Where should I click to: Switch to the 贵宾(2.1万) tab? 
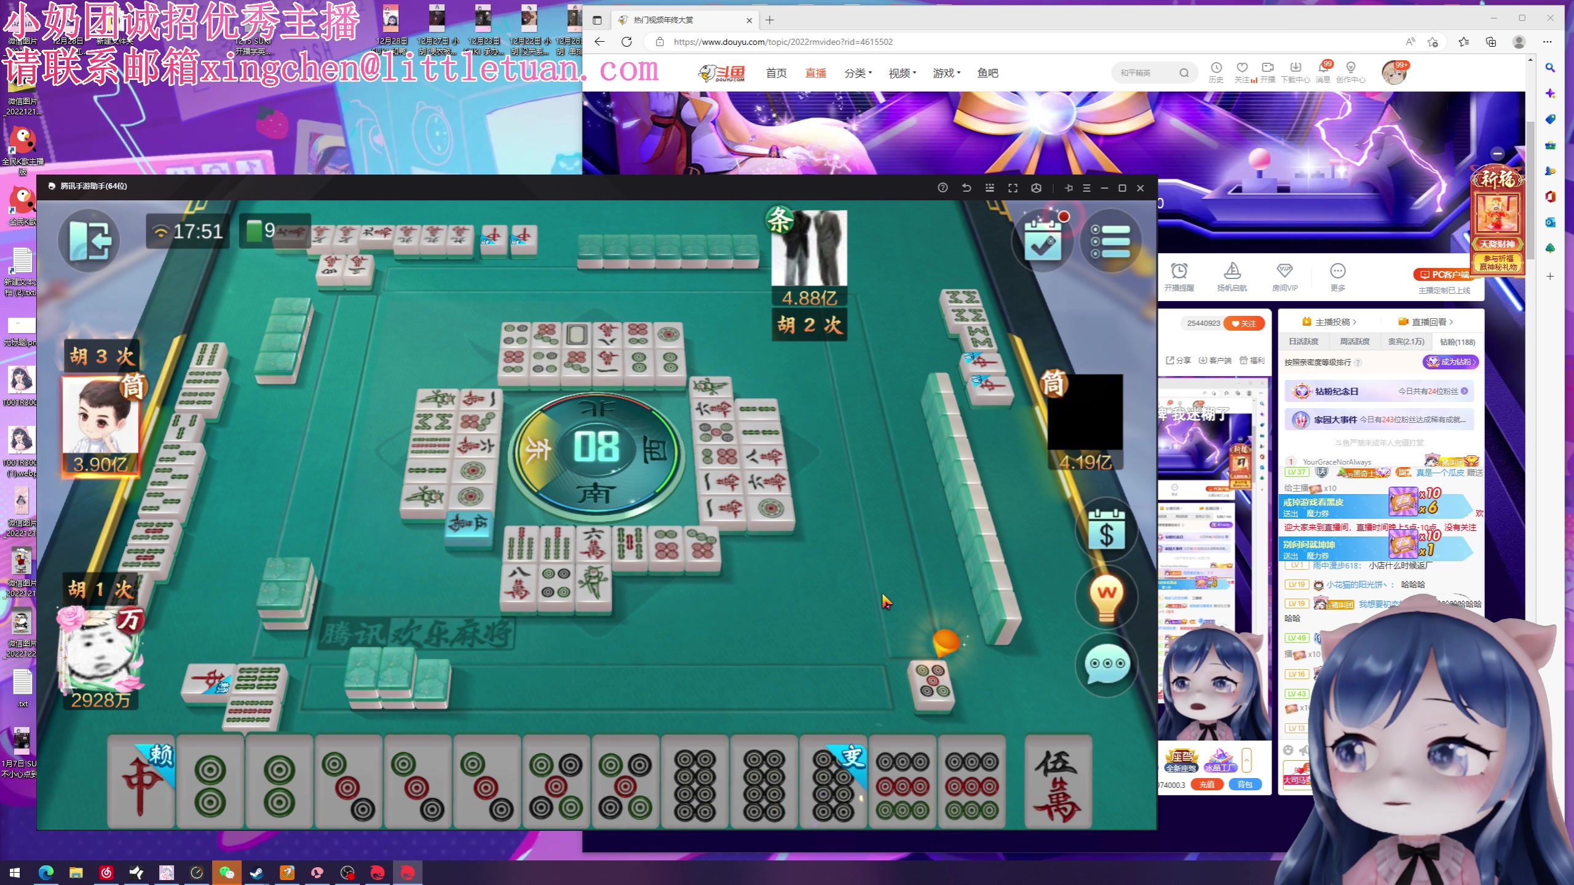tap(1406, 342)
